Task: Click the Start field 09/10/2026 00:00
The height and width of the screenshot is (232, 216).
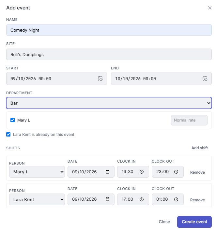Action: pos(56,79)
